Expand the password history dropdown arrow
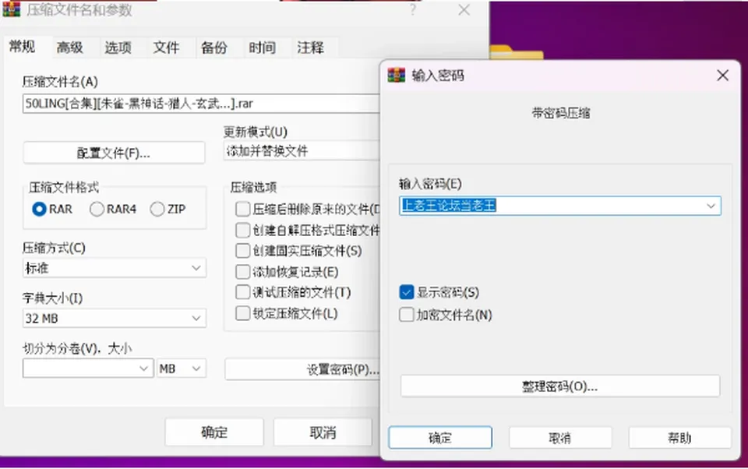 pyautogui.click(x=711, y=206)
